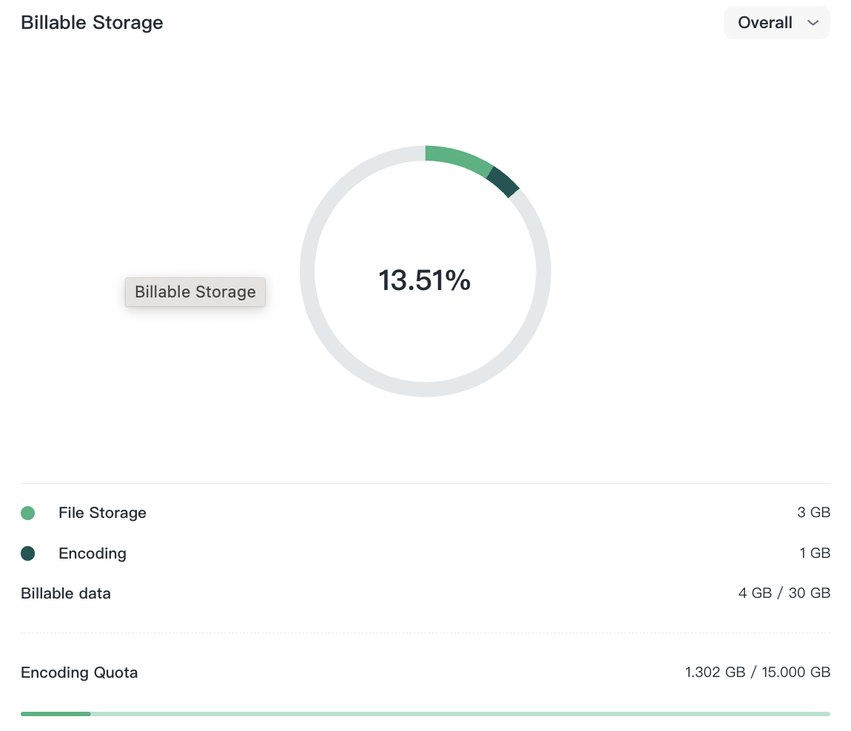The height and width of the screenshot is (731, 851).
Task: Click the filled part of the Encoding Quota bar
Action: [x=55, y=714]
